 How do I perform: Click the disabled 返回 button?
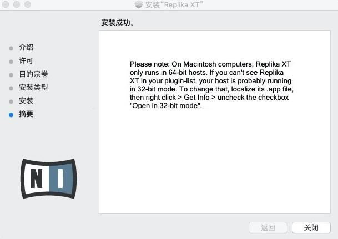pos(268,227)
